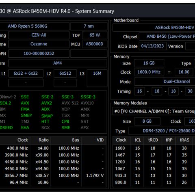Screen dimensions: 195x195
Task: Click the 16M L3 cache value
Action: point(97,78)
